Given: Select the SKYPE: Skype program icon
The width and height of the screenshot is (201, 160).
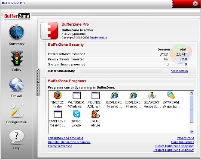Looking at the screenshot, I should [x=76, y=114].
